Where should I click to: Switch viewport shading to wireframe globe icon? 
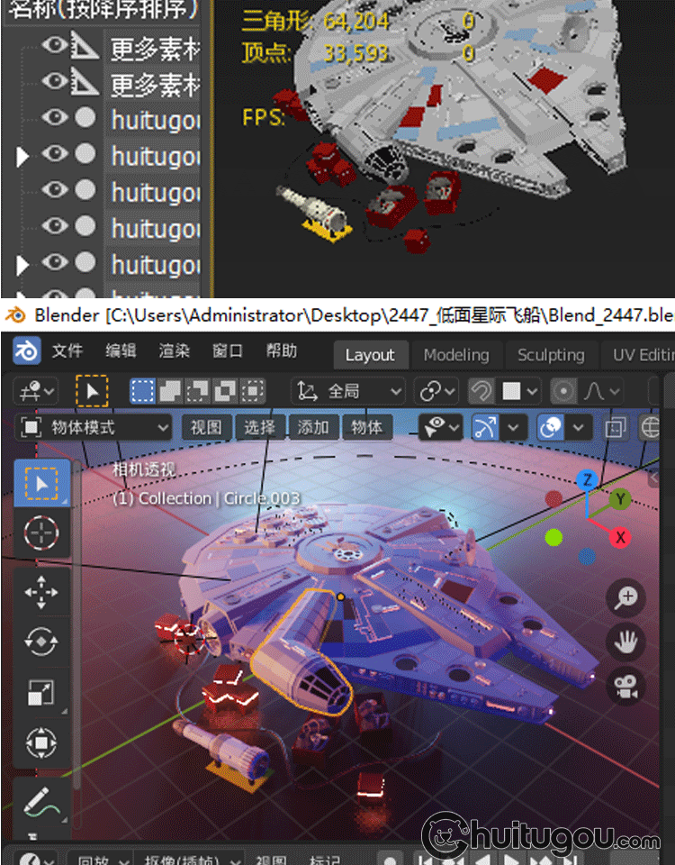pos(651,427)
